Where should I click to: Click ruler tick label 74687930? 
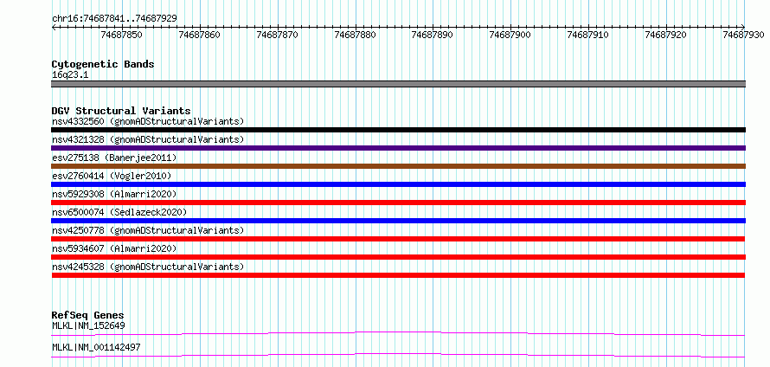(743, 35)
